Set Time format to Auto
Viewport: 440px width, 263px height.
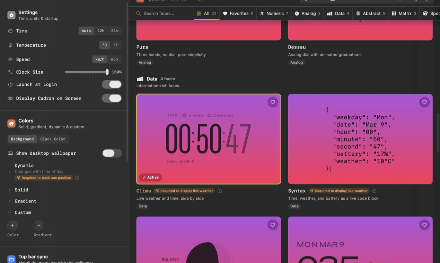tap(86, 31)
